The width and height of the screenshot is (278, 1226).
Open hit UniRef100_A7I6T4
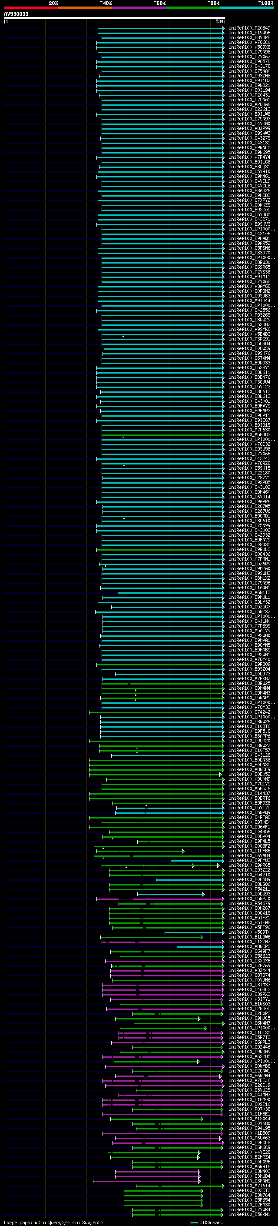249,1186
